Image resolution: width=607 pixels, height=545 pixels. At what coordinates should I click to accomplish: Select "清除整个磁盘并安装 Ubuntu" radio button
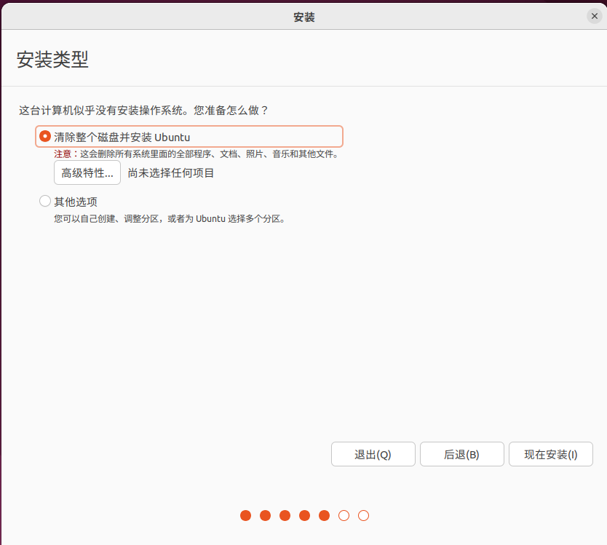tap(45, 137)
